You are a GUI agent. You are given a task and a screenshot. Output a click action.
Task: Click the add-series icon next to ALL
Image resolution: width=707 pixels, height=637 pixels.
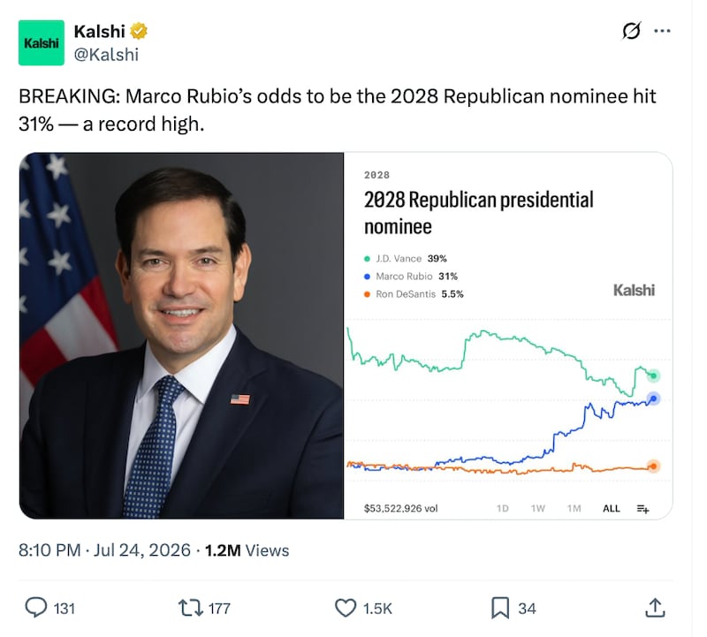tap(643, 509)
